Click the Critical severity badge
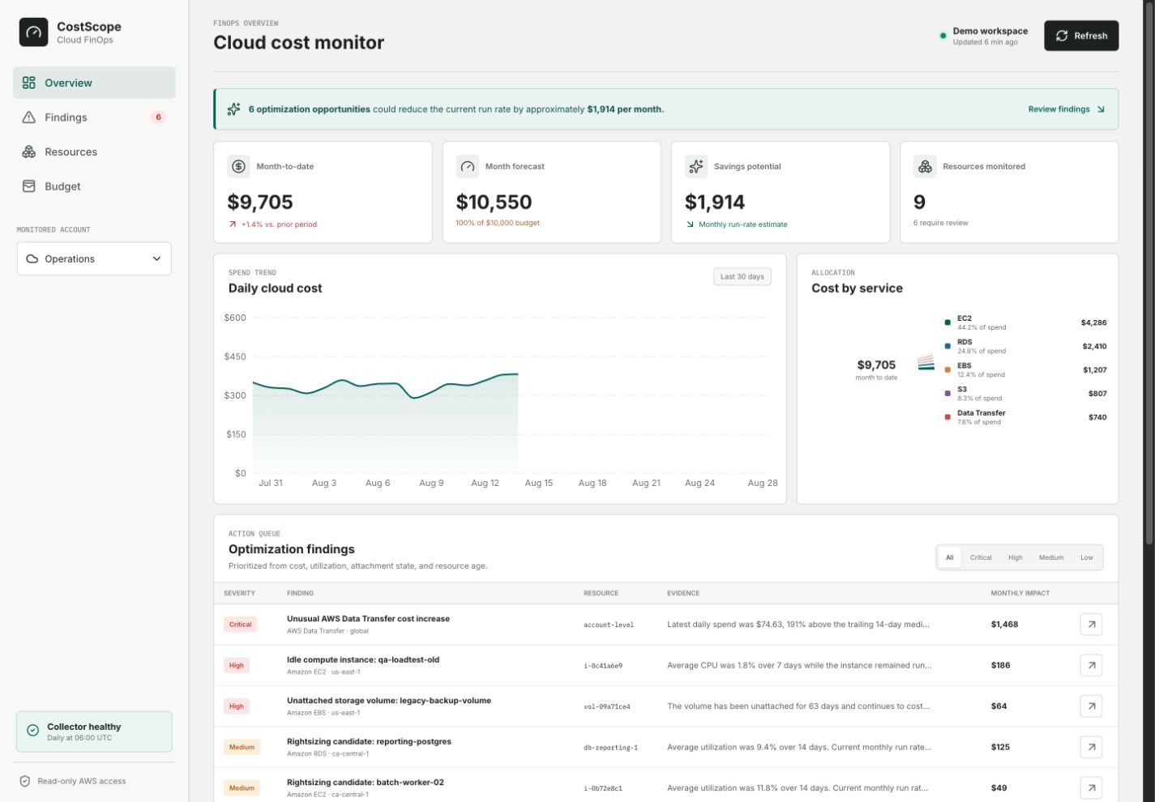1155x802 pixels. coord(241,625)
